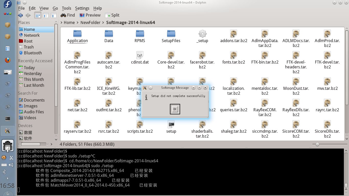Search for Documents in Places panel
Screen dimensions: 349x196
[x=36, y=100]
